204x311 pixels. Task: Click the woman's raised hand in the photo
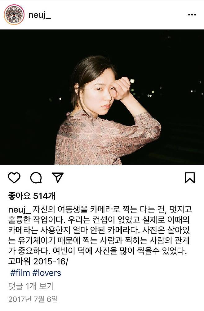point(121,88)
